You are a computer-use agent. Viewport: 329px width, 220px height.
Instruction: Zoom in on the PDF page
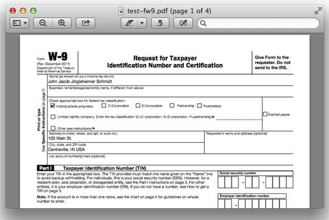coord(62,23)
